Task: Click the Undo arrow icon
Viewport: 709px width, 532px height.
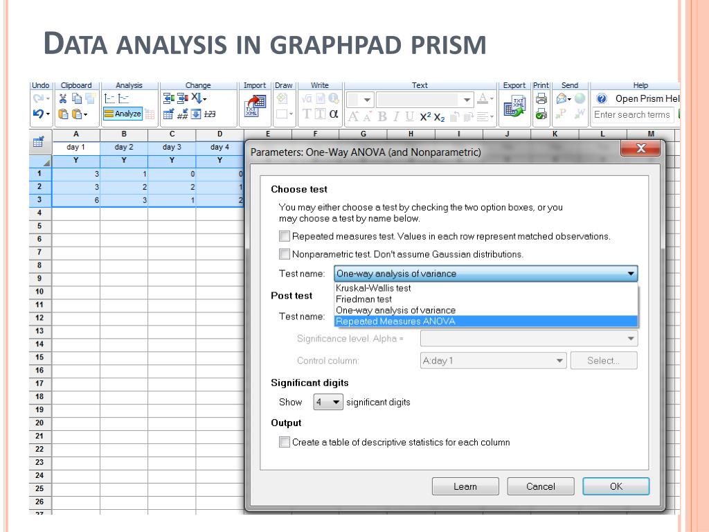Action: click(x=38, y=114)
